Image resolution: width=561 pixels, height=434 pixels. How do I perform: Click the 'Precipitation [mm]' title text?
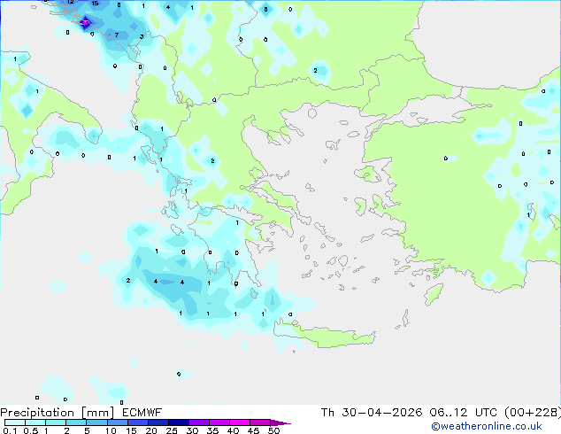click(x=58, y=413)
